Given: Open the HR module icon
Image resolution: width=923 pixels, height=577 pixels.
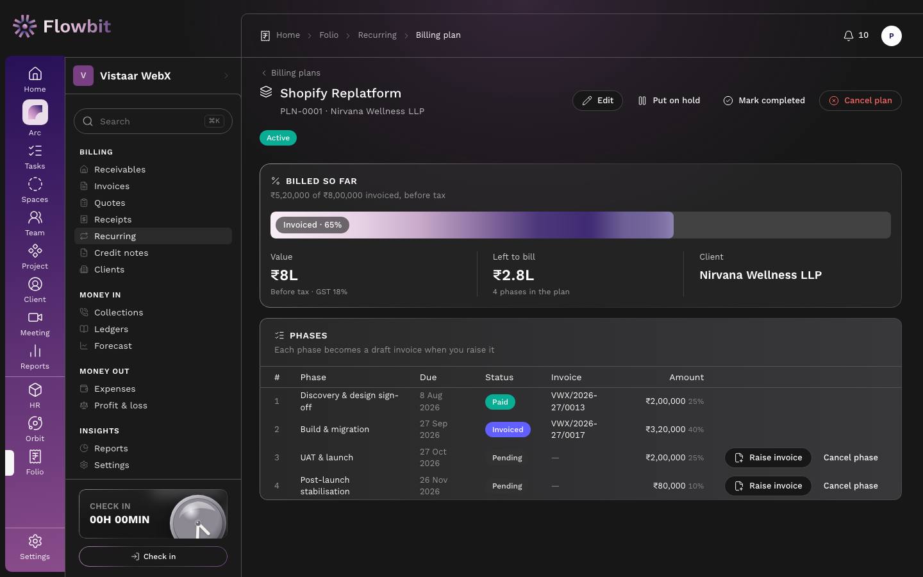Looking at the screenshot, I should point(35,396).
